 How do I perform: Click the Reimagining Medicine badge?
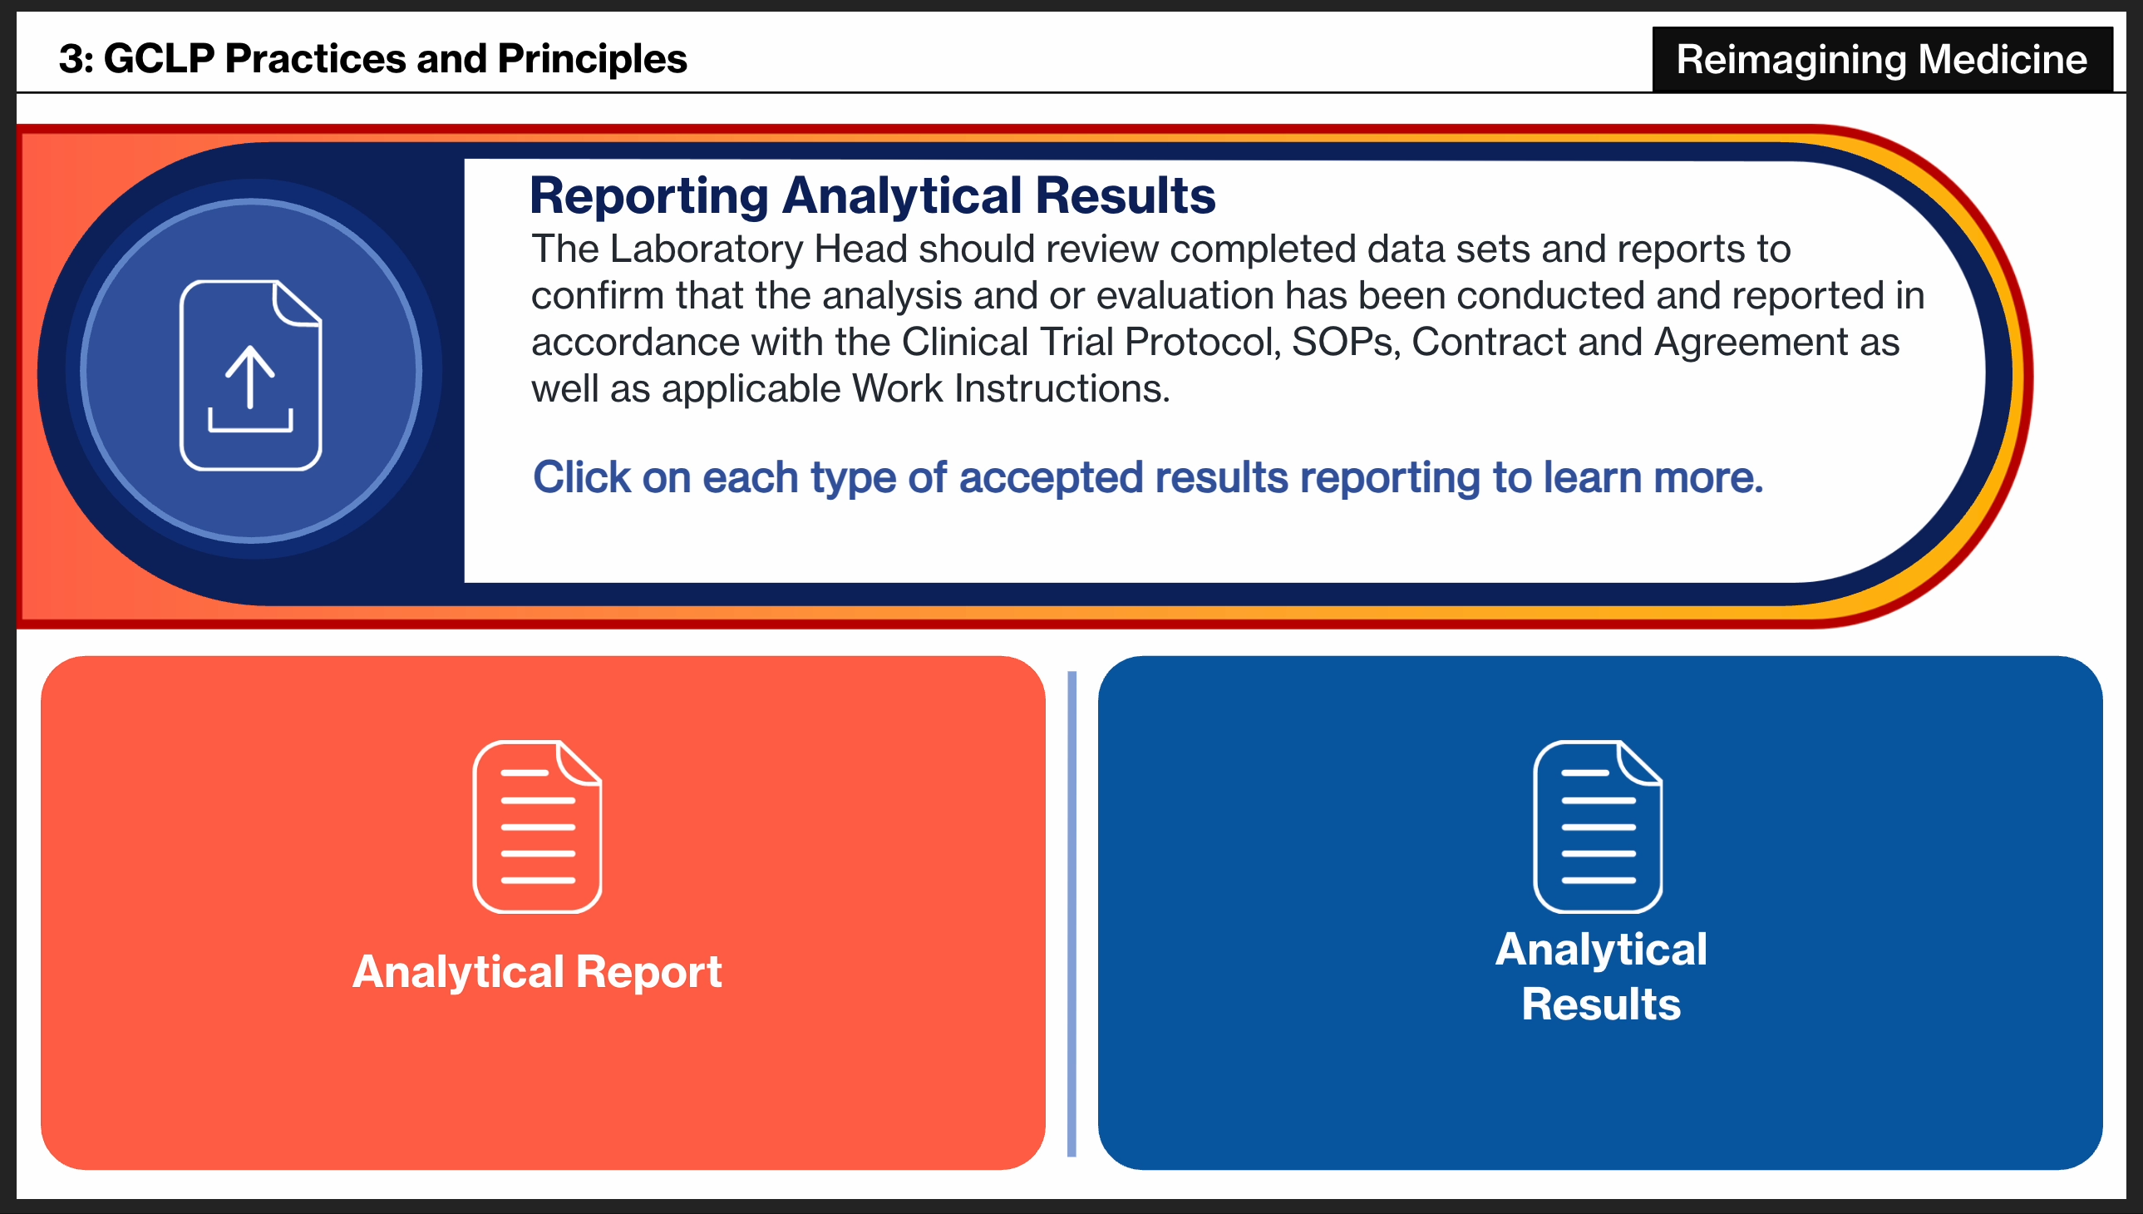tap(1881, 59)
